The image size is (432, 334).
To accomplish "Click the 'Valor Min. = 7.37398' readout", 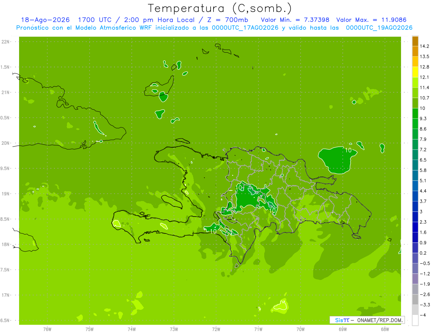I will (x=295, y=20).
